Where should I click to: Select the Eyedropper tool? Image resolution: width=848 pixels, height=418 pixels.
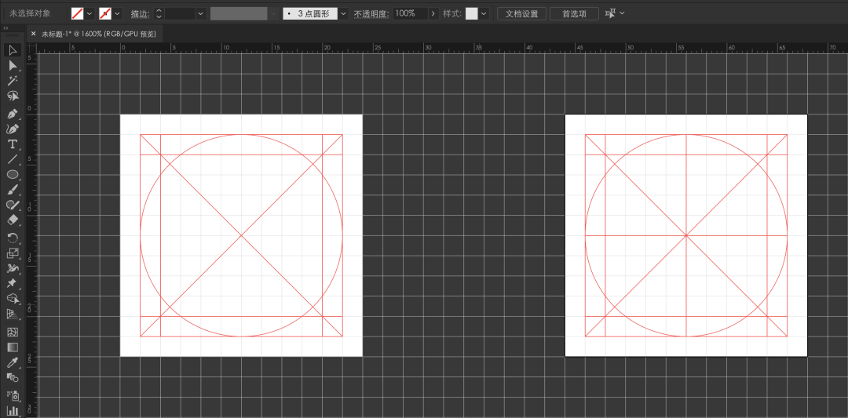pos(13,362)
